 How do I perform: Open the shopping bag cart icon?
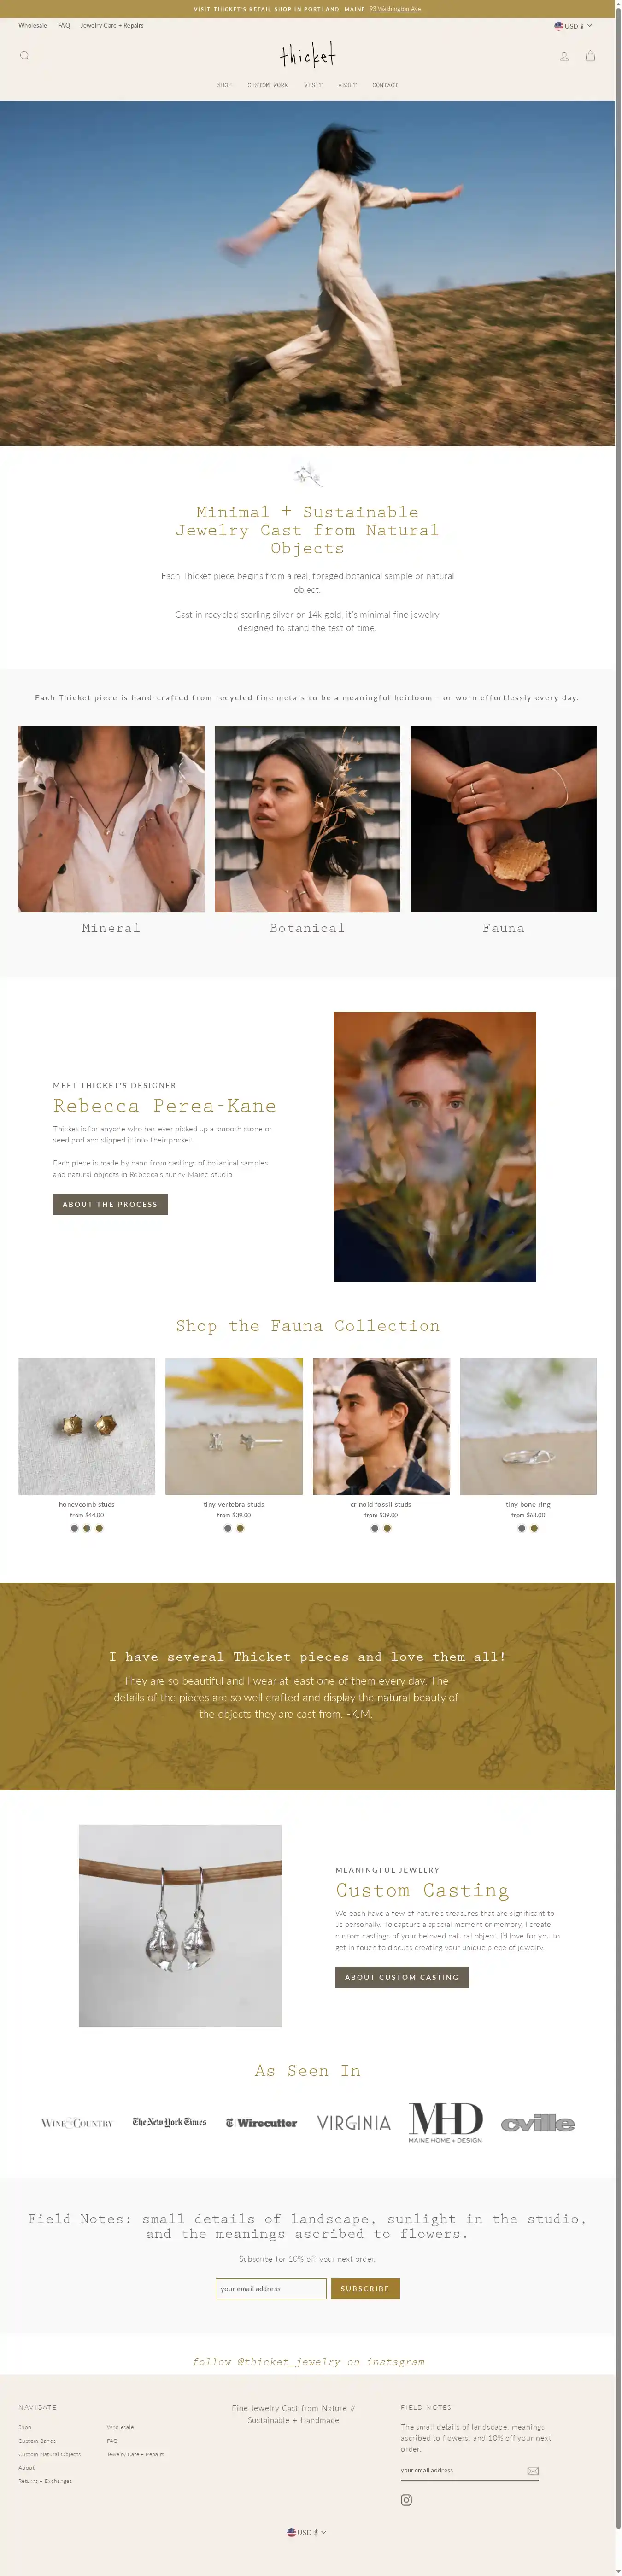pos(590,56)
